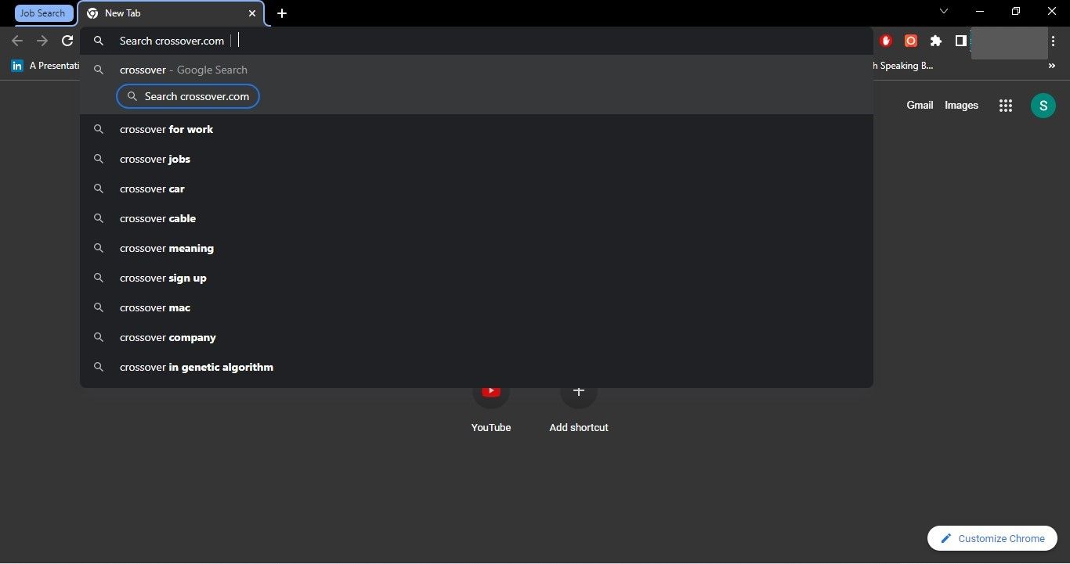Close the New Tab tab

[252, 13]
